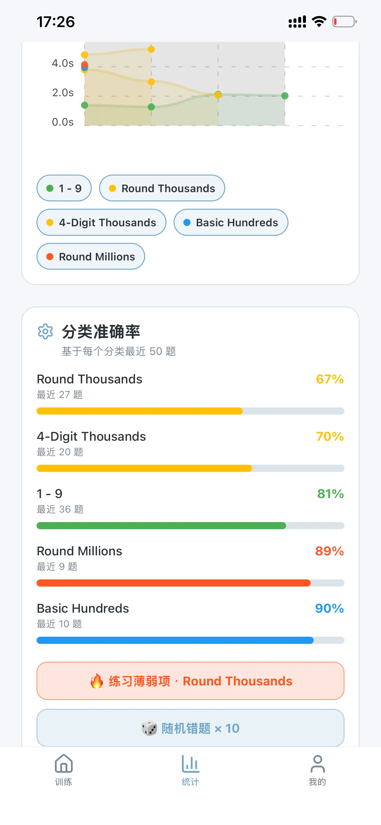This screenshot has width=381, height=825.
Task: Open the category accuracy settings gear icon
Action: [x=45, y=331]
